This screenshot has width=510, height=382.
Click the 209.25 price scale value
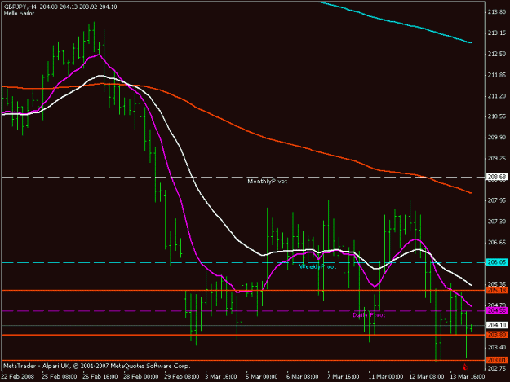497,158
